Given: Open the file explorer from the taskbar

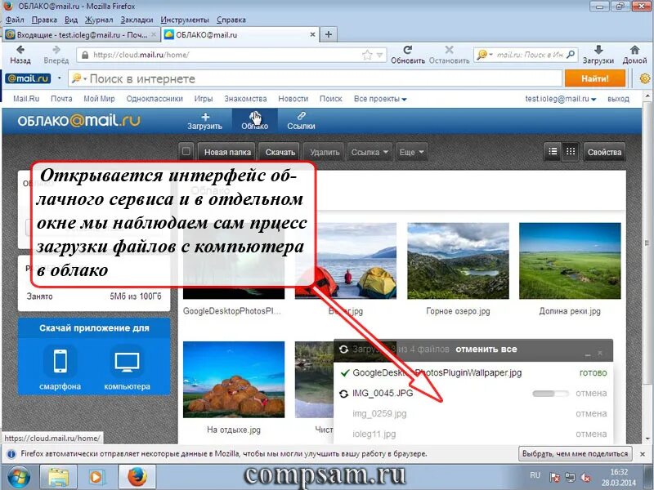Looking at the screenshot, I should coord(58,477).
